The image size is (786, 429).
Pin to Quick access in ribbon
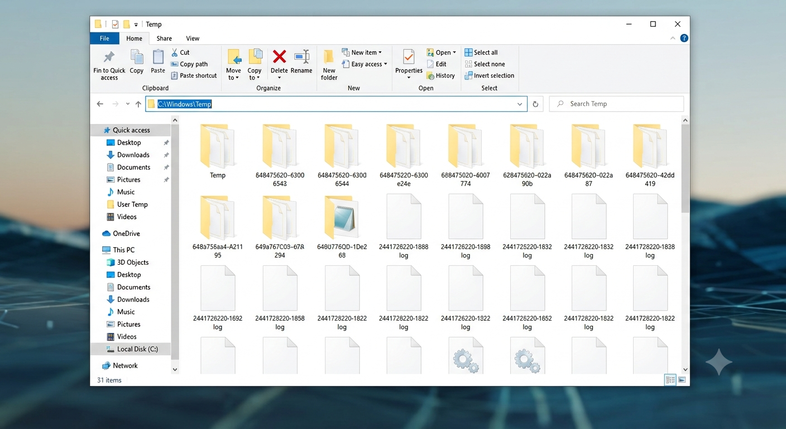(x=109, y=65)
